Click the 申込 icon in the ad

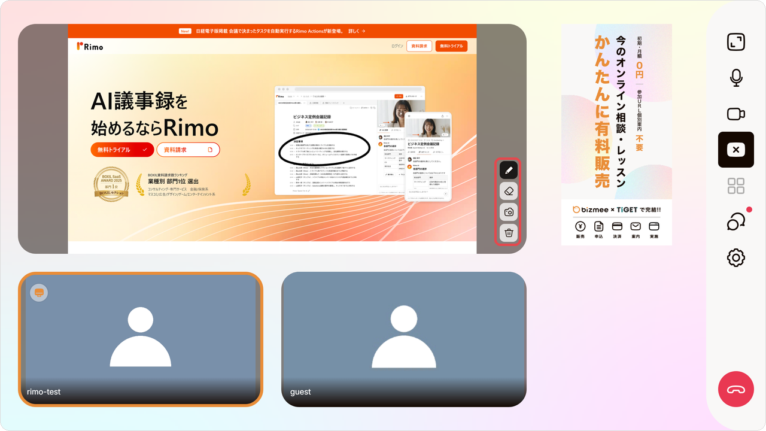[598, 230]
